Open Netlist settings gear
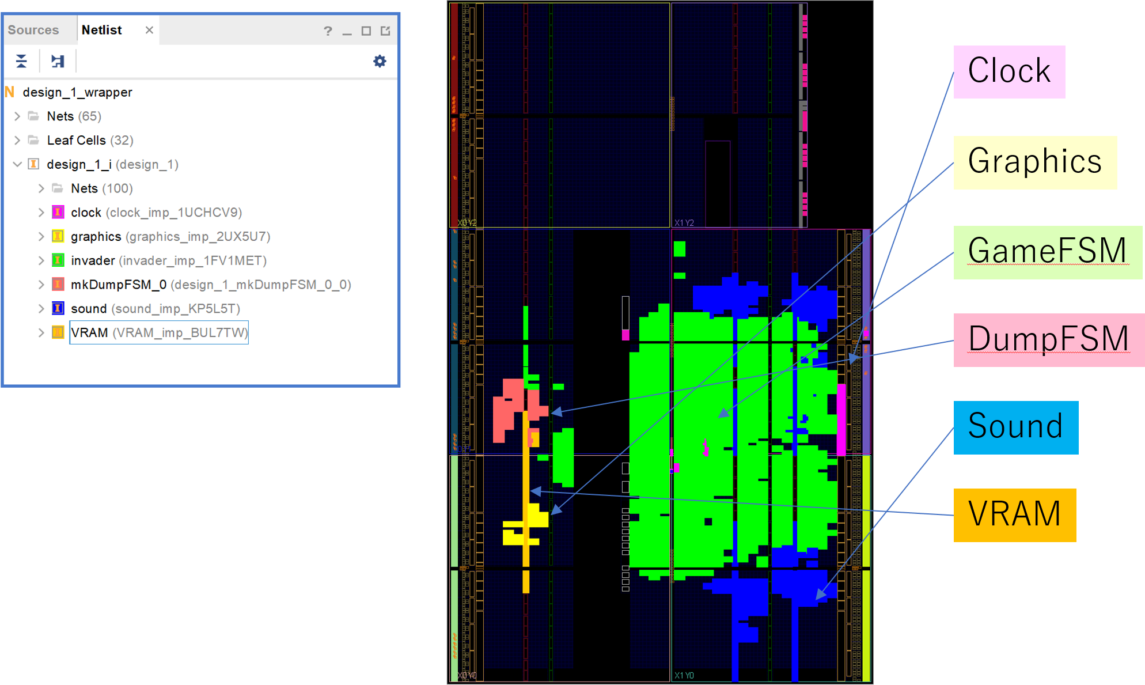1145x685 pixels. coord(380,61)
